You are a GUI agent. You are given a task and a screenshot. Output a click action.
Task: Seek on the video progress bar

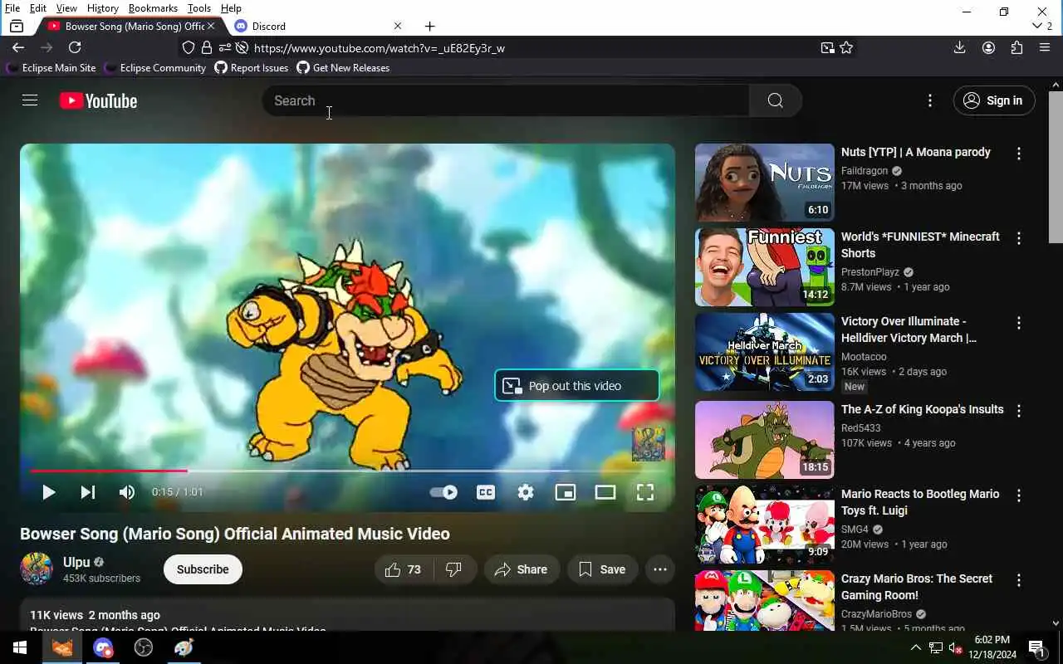point(348,471)
